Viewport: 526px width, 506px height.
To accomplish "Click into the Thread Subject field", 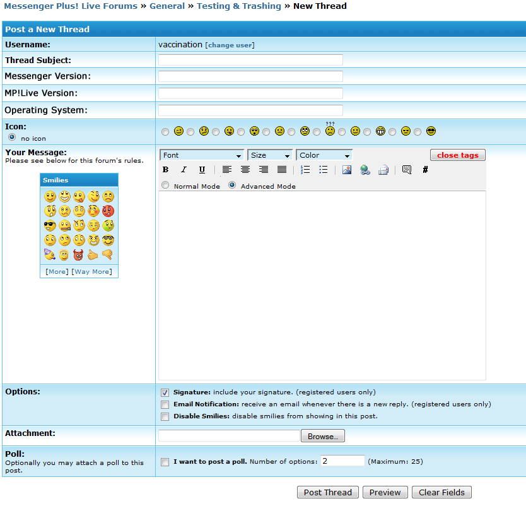I will pos(250,60).
